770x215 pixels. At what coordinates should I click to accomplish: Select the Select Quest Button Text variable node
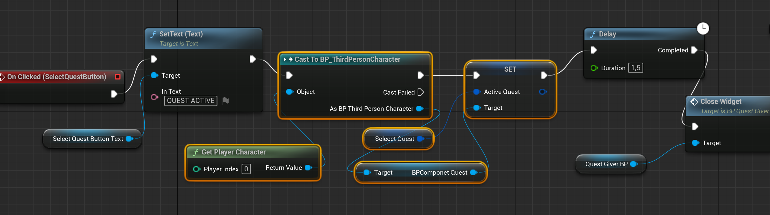tap(88, 139)
